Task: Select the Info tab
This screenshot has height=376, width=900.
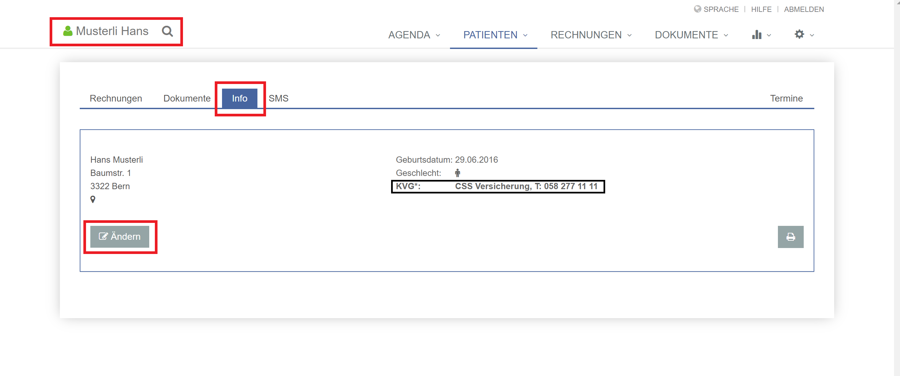Action: 240,99
